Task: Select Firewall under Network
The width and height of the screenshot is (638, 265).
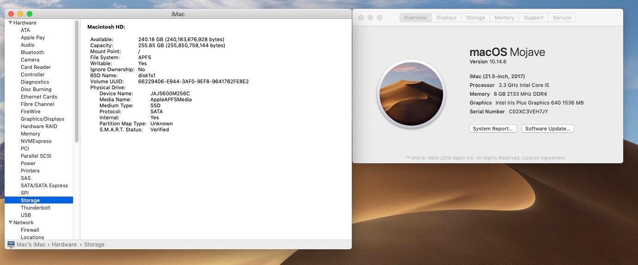Action: (30, 230)
